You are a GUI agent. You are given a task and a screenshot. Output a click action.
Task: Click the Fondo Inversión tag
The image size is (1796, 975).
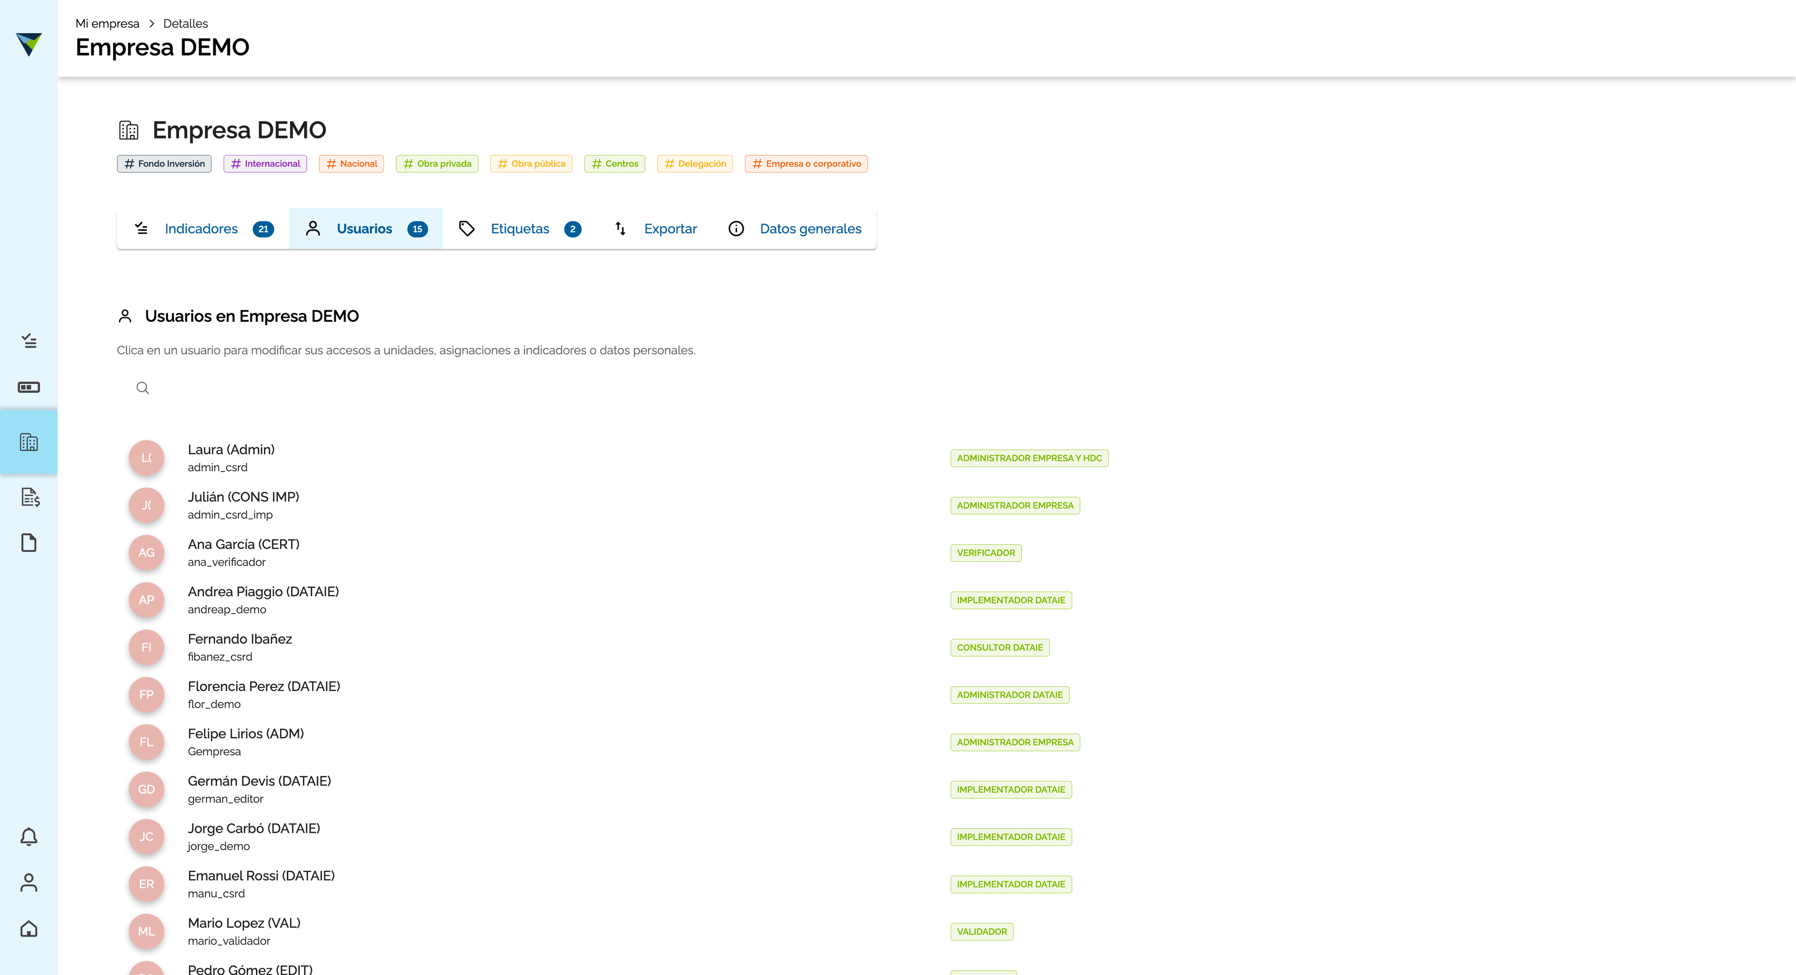coord(165,164)
